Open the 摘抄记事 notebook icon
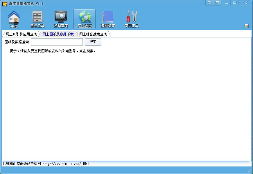Viewport: 253px width, 174px height. tap(108, 19)
